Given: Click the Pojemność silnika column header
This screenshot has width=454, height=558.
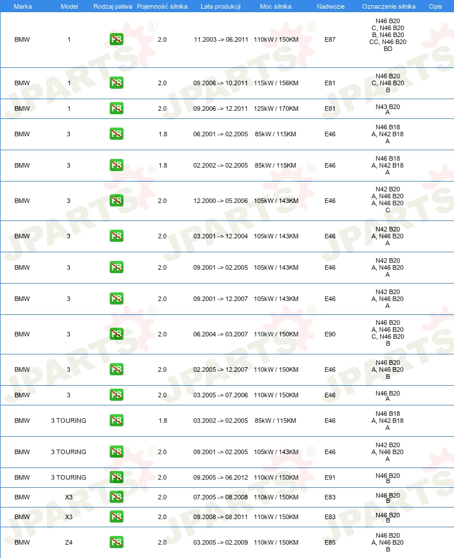Looking at the screenshot, I should (x=162, y=6).
